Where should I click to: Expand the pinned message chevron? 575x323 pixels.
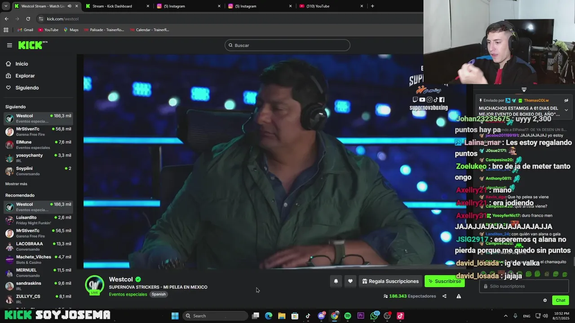(x=566, y=110)
